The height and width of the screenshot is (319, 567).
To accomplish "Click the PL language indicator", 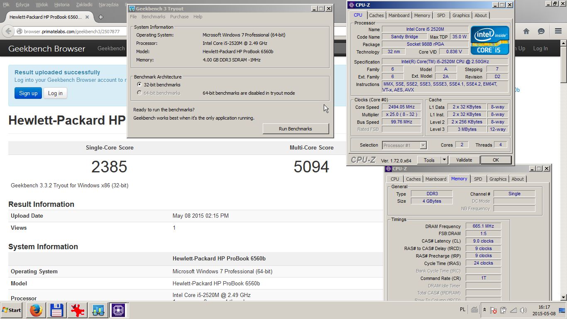I will [462, 309].
